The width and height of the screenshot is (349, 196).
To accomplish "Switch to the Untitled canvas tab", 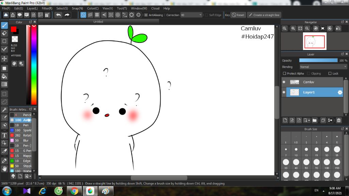I will 98,21.
